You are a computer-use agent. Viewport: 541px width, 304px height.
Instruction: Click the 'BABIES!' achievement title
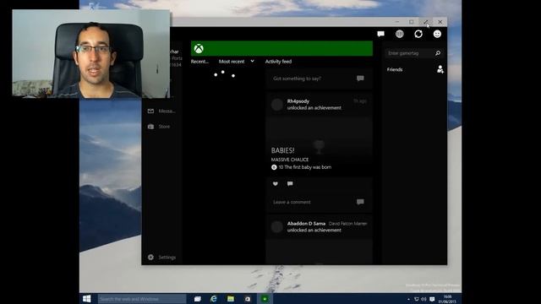tap(282, 150)
